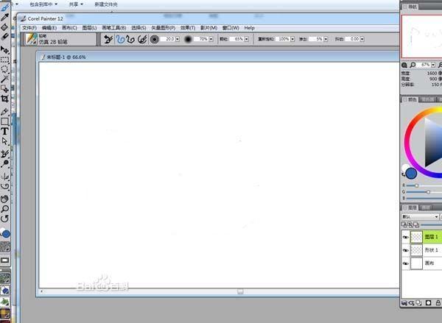Select the Crop tool
This screenshot has width=442, height=323.
pyautogui.click(x=4, y=98)
